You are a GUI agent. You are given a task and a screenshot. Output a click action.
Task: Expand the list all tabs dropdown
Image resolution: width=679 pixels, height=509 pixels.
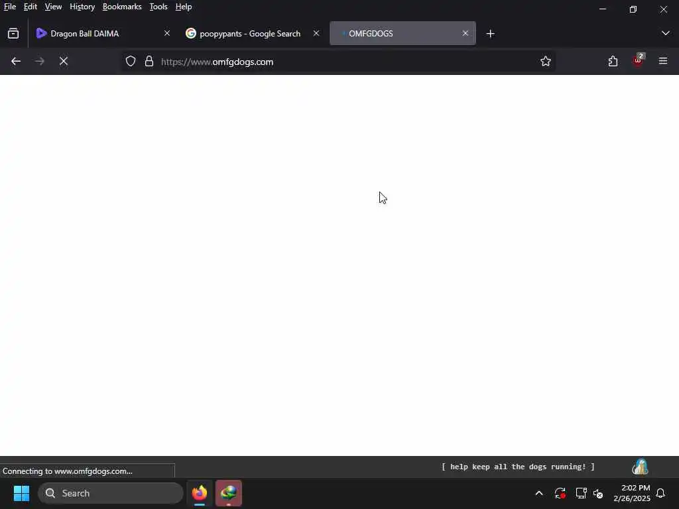coord(666,33)
